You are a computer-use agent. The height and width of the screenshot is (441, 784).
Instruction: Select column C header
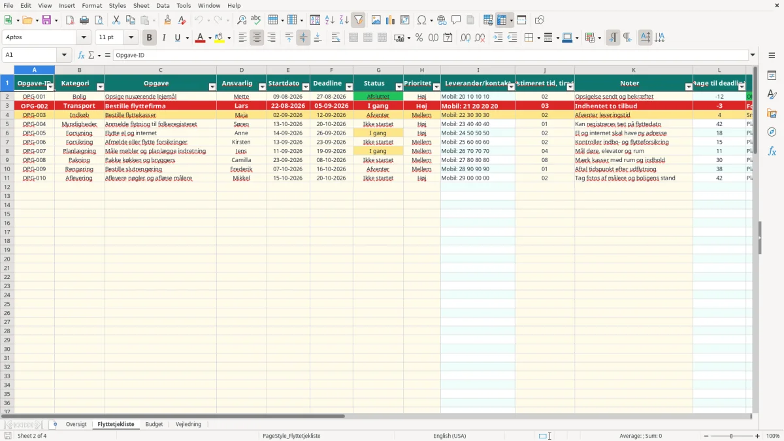pos(161,70)
